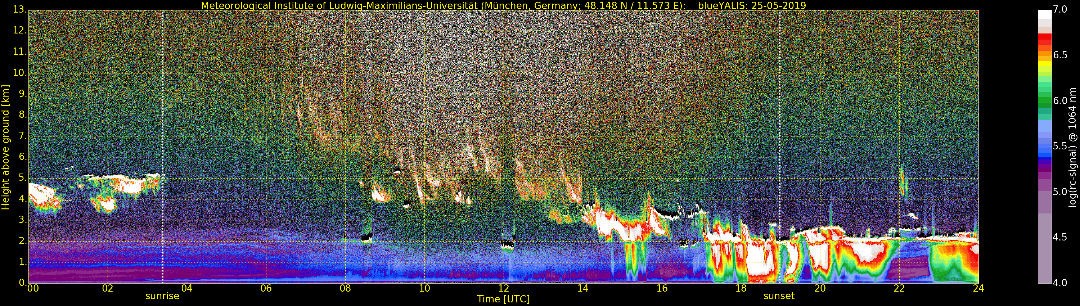The width and height of the screenshot is (1080, 306).
Task: Click the '5' height axis tick label
Action: pos(22,178)
